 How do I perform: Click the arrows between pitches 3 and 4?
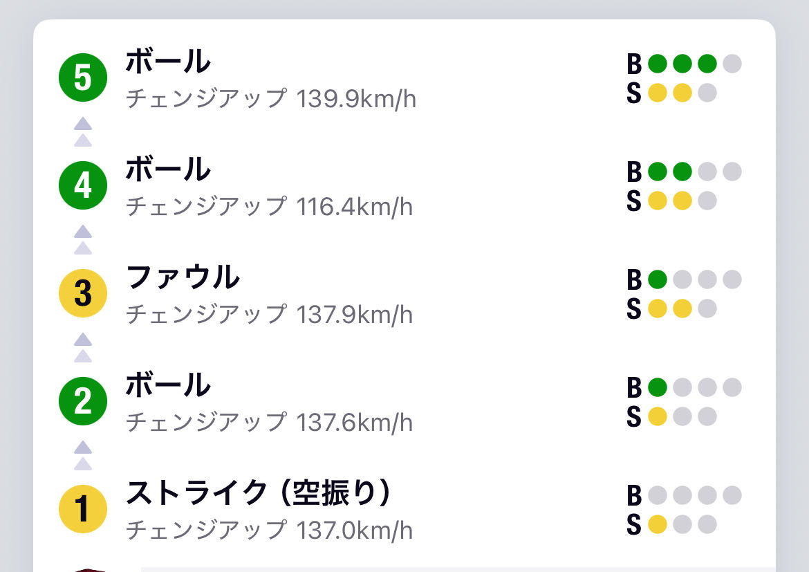83,239
